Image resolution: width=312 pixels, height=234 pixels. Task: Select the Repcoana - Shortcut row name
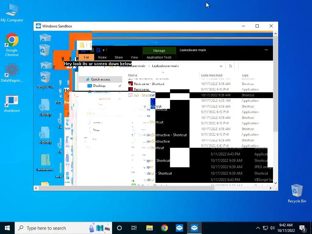149,84
